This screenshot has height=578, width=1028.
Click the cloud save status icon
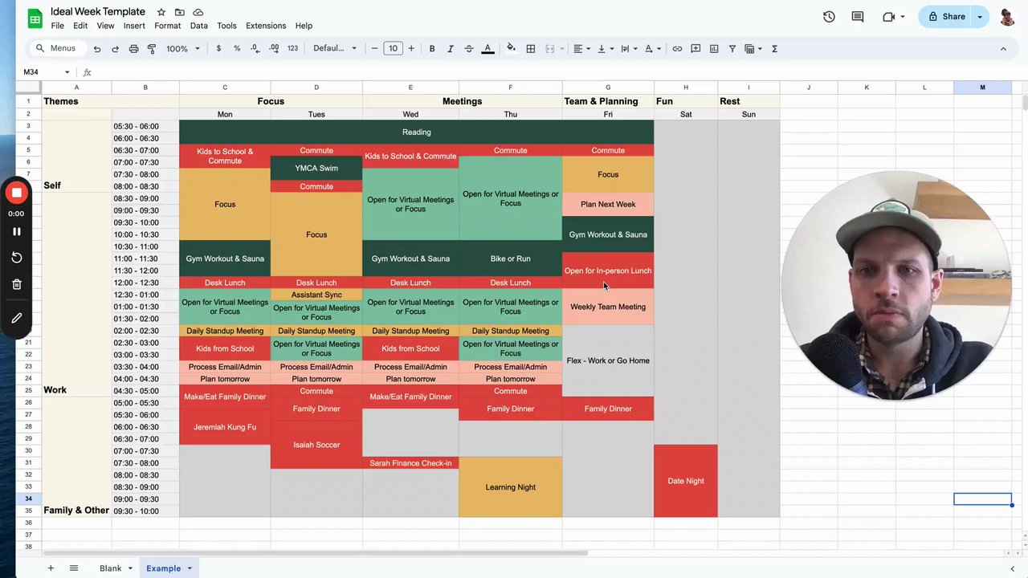tap(198, 12)
